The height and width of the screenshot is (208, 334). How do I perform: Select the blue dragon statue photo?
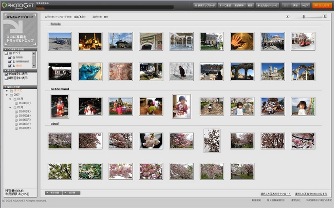click(x=90, y=72)
